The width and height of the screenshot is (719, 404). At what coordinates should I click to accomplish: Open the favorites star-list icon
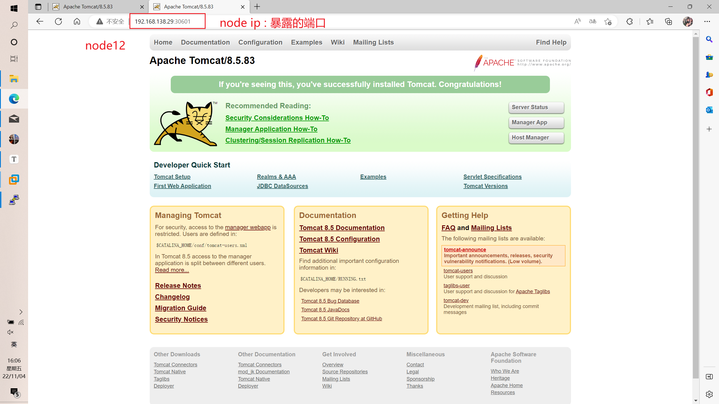[650, 21]
